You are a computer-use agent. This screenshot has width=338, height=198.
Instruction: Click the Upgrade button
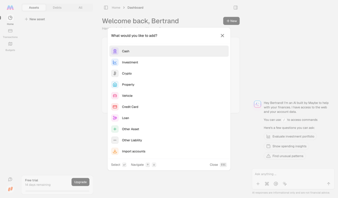tap(80, 182)
